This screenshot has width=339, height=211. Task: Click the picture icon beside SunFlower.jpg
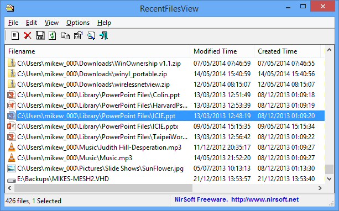click(x=12, y=168)
